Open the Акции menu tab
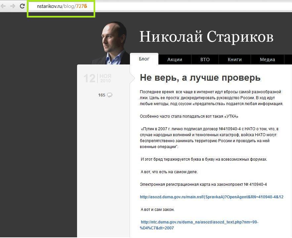This screenshot has height=238, width=292. (x=175, y=59)
